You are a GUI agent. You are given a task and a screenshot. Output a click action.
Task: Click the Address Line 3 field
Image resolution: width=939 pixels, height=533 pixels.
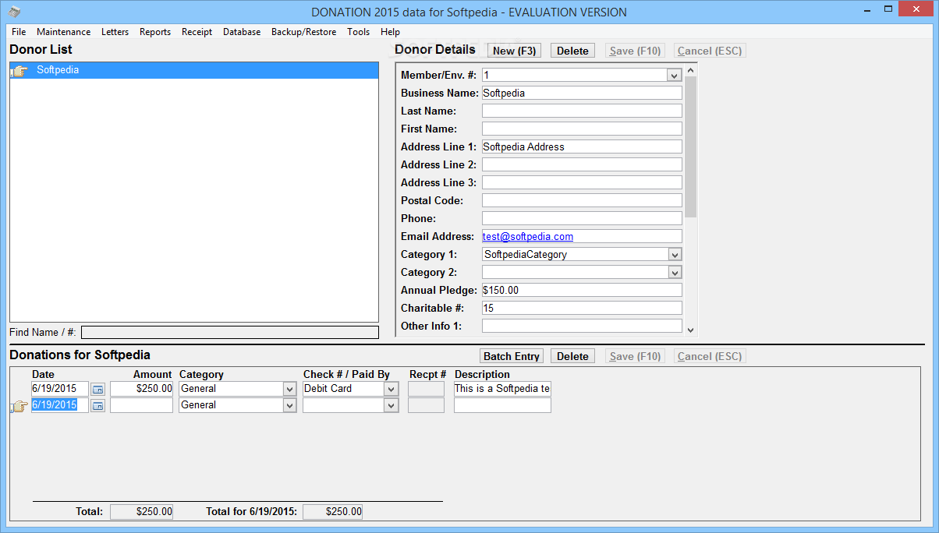(x=582, y=182)
